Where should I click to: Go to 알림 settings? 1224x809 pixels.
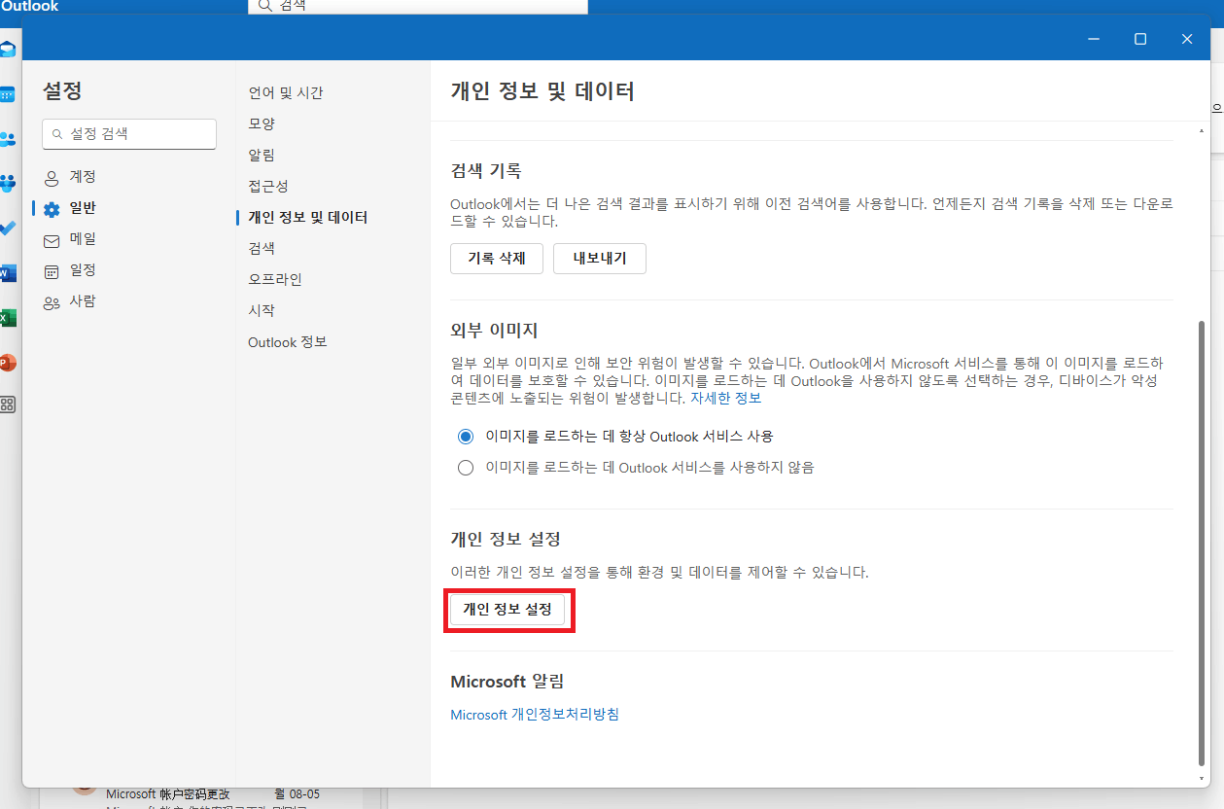click(262, 155)
